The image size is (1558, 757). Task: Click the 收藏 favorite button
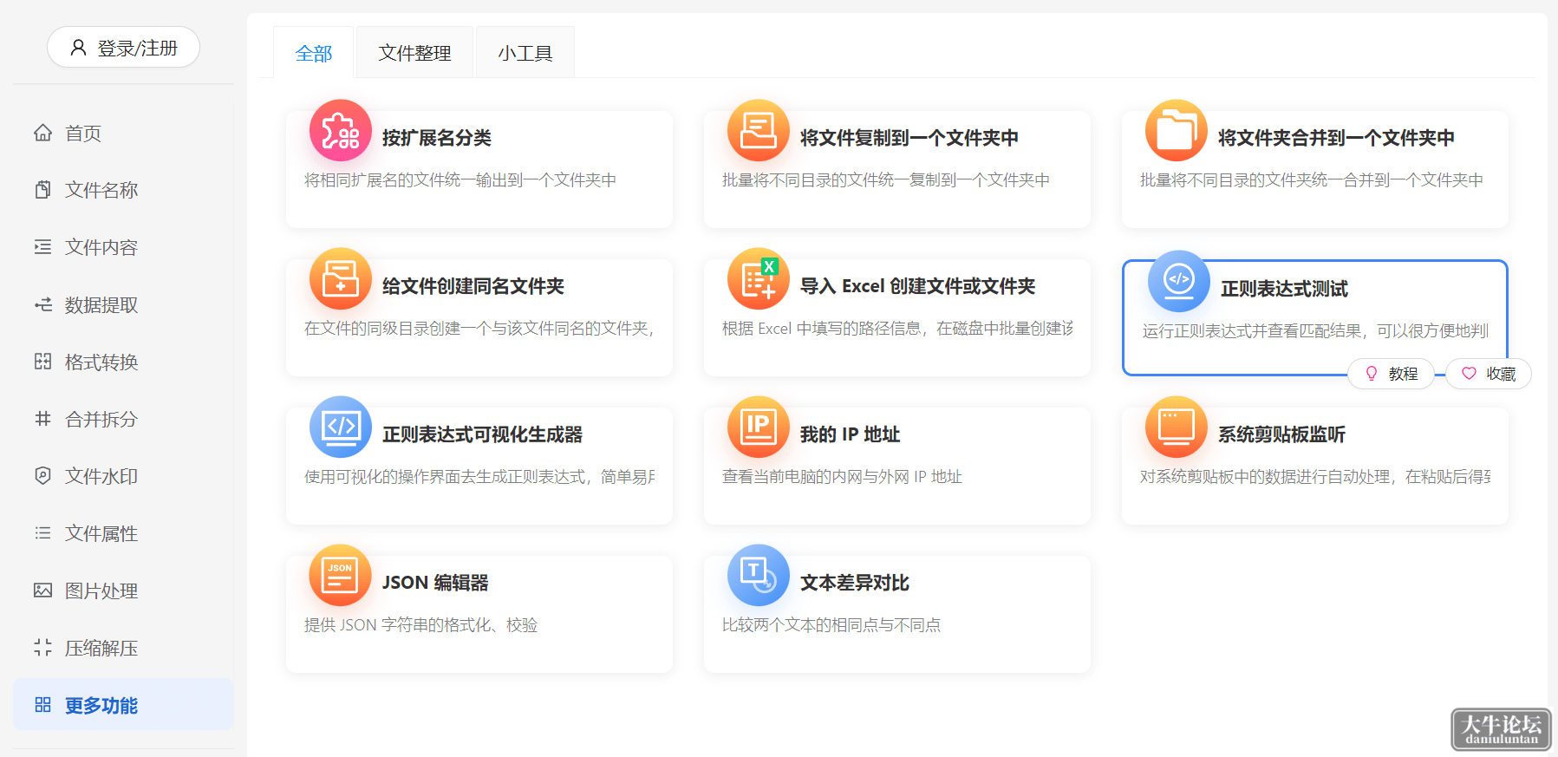click(1489, 374)
